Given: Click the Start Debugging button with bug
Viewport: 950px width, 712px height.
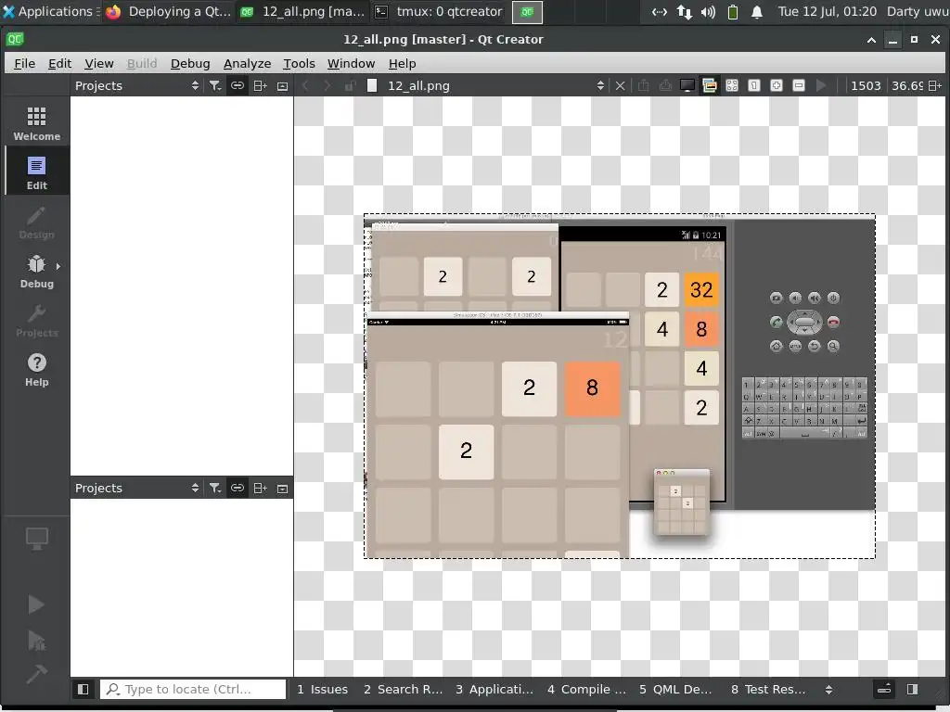Looking at the screenshot, I should pos(36,640).
